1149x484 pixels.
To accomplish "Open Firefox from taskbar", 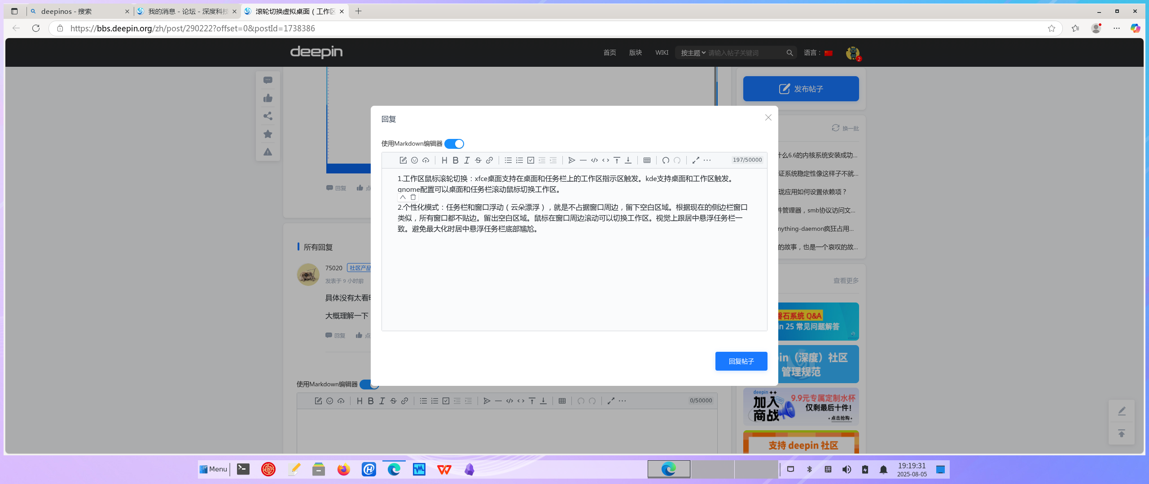I will click(x=343, y=469).
